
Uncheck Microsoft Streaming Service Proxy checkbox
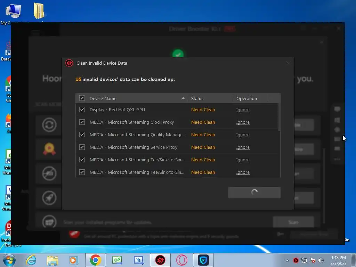point(82,147)
